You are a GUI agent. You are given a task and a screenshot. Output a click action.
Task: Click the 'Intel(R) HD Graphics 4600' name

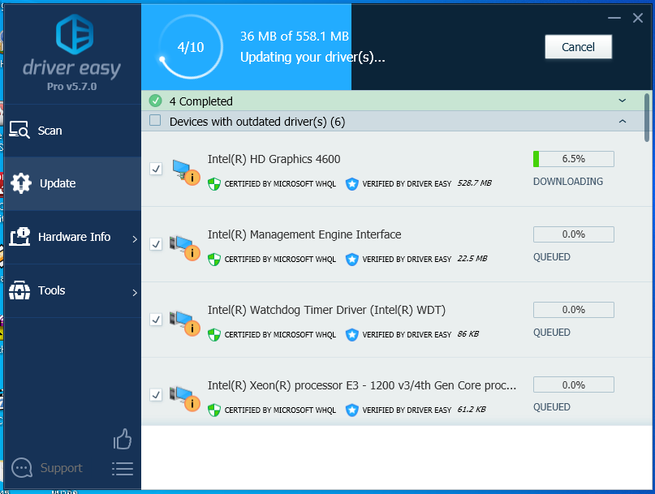click(274, 159)
